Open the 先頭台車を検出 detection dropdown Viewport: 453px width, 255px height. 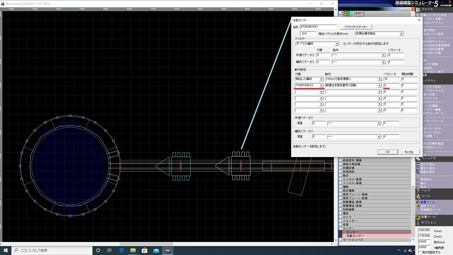(401, 34)
